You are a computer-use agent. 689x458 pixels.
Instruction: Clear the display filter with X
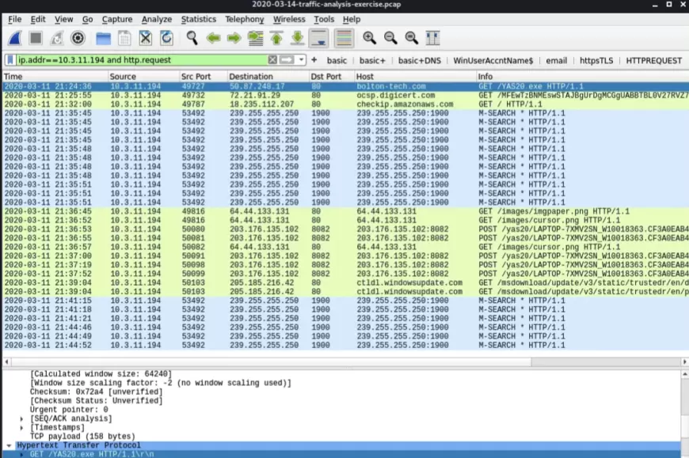pyautogui.click(x=272, y=60)
